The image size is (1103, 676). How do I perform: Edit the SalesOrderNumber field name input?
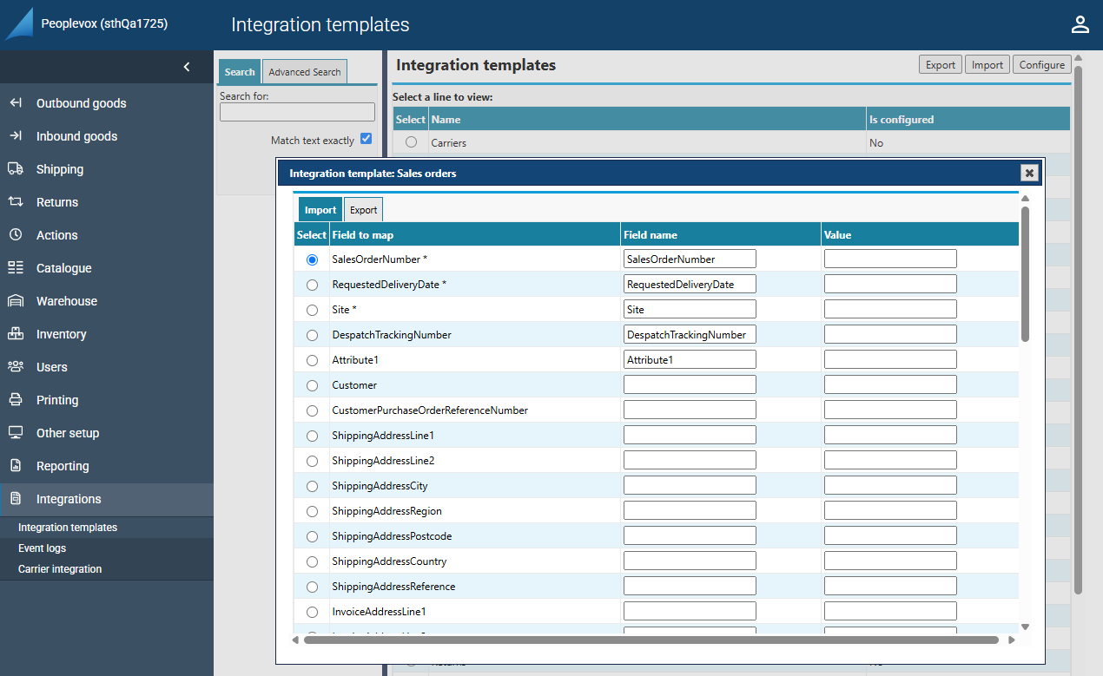click(x=690, y=259)
